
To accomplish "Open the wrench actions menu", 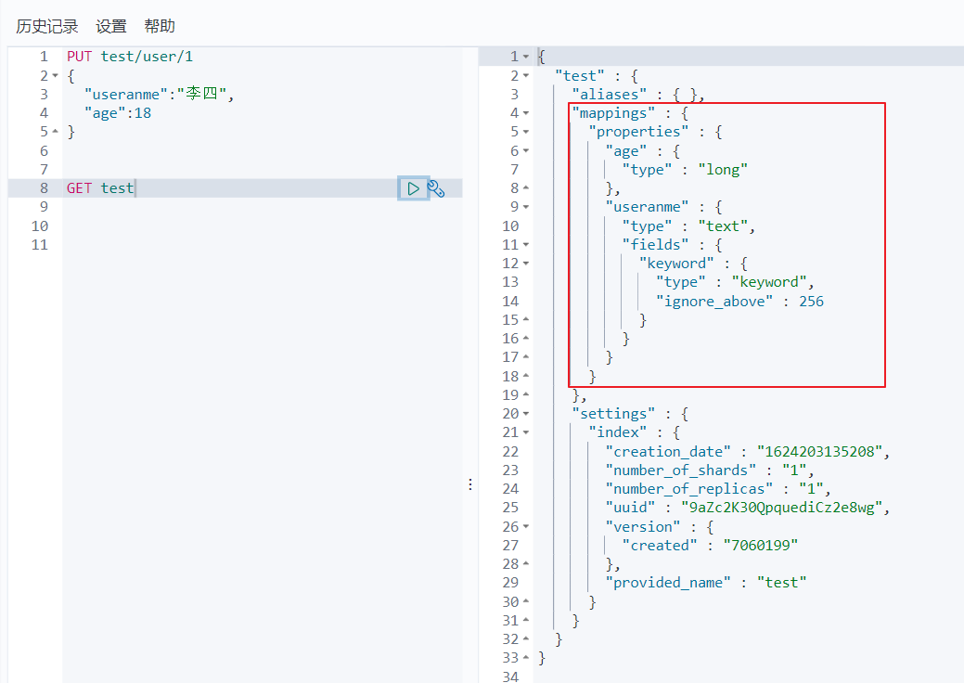I will pos(436,188).
